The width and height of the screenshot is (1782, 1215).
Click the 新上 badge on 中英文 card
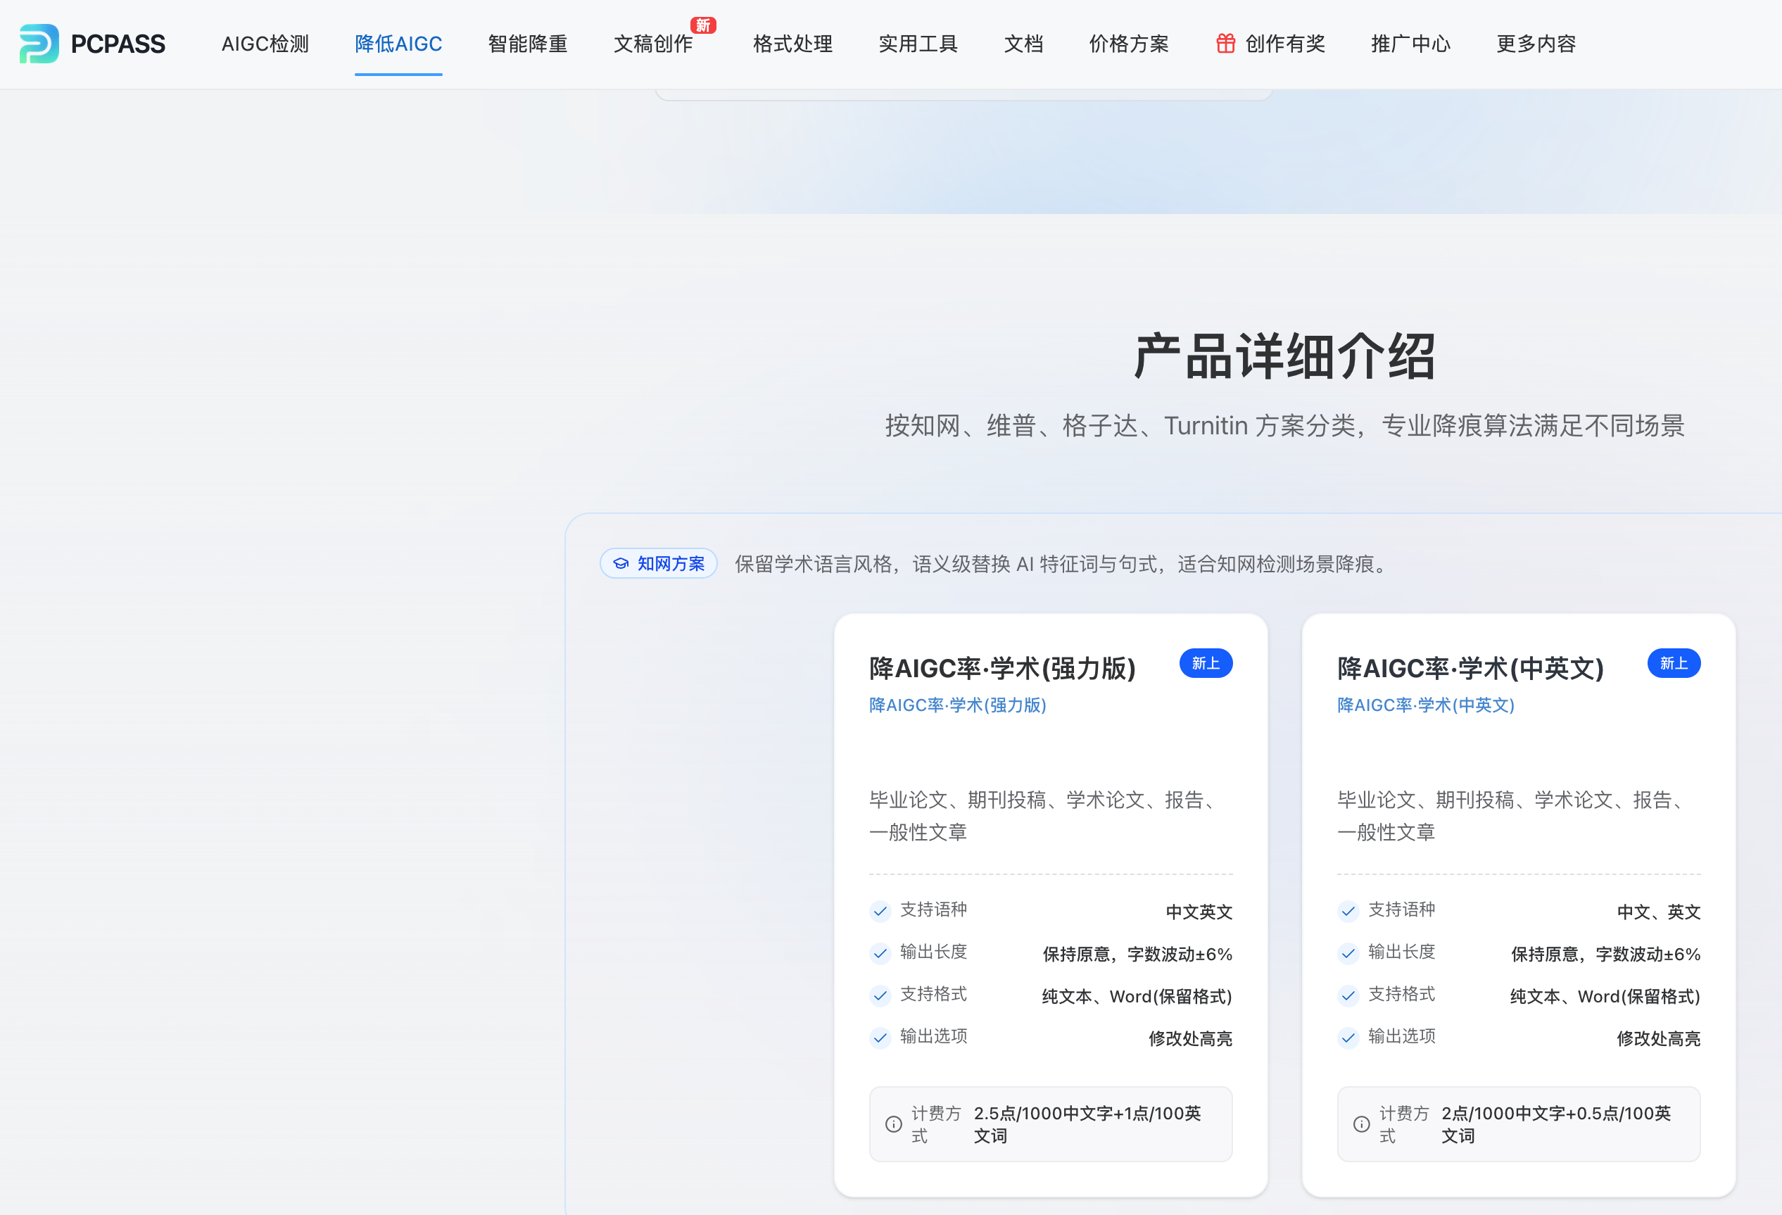pos(1674,664)
